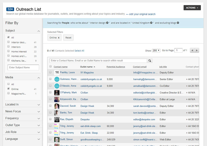Click the Enter Subject Name field
Screen dimensions: 207x146
23,68
